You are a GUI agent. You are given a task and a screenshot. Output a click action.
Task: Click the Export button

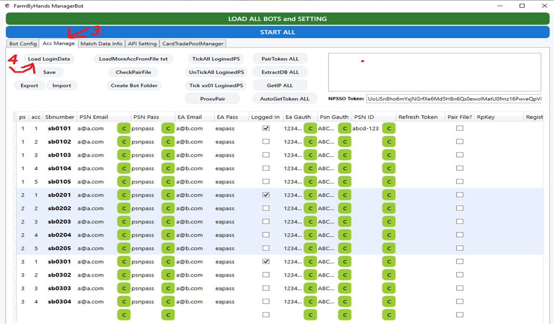[x=29, y=86]
